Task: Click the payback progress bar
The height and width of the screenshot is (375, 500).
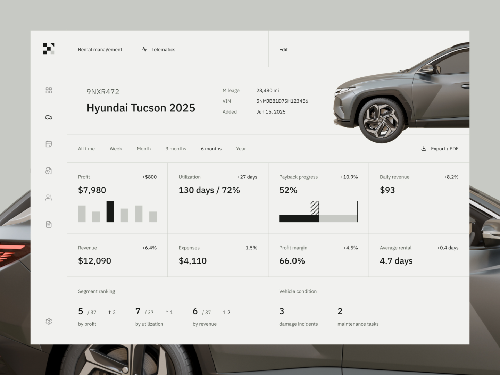Action: tap(318, 218)
